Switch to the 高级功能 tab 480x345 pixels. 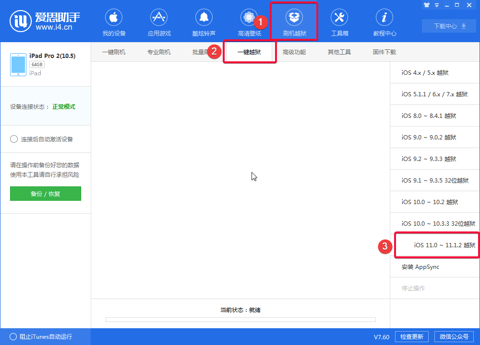[x=294, y=51]
